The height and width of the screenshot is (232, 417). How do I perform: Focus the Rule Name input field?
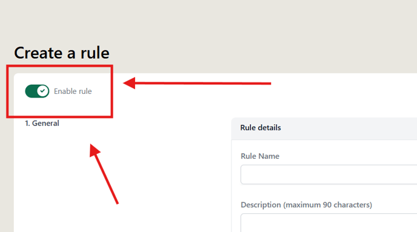pos(329,174)
